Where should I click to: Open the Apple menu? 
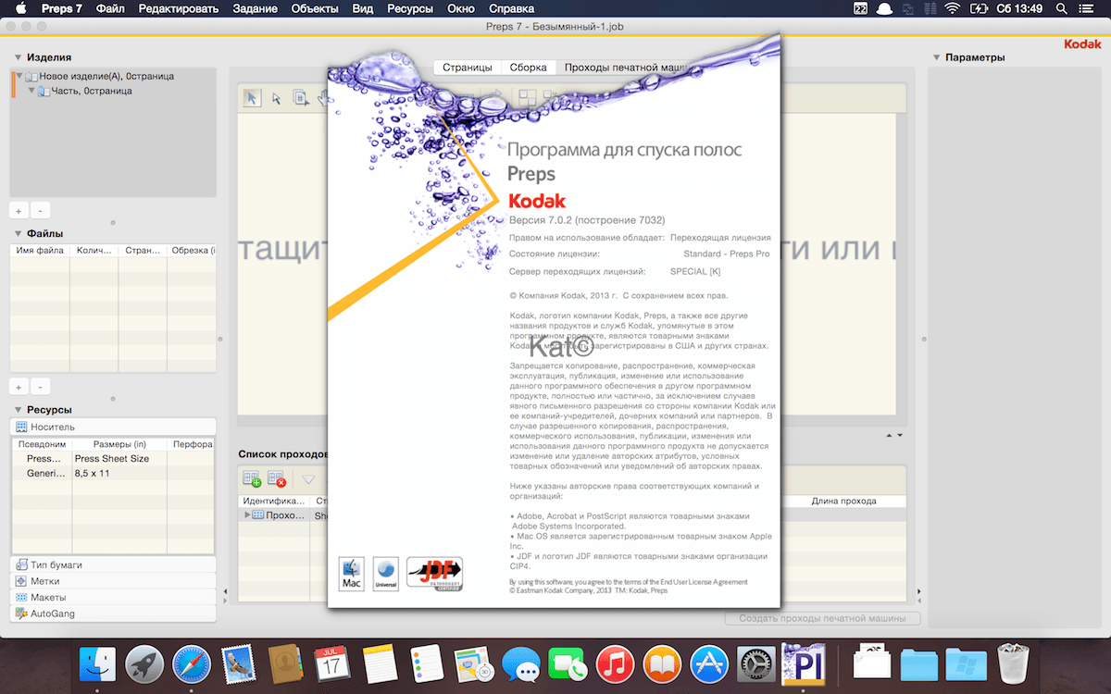[20, 8]
